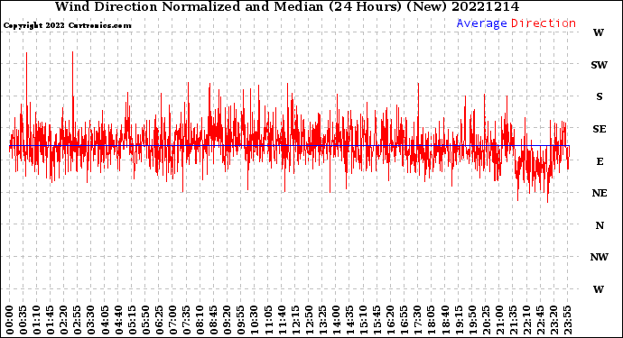The height and width of the screenshot is (338, 623).
Task: Click the Copyright 2022 Cartronics.com text
Action: [x=68, y=26]
